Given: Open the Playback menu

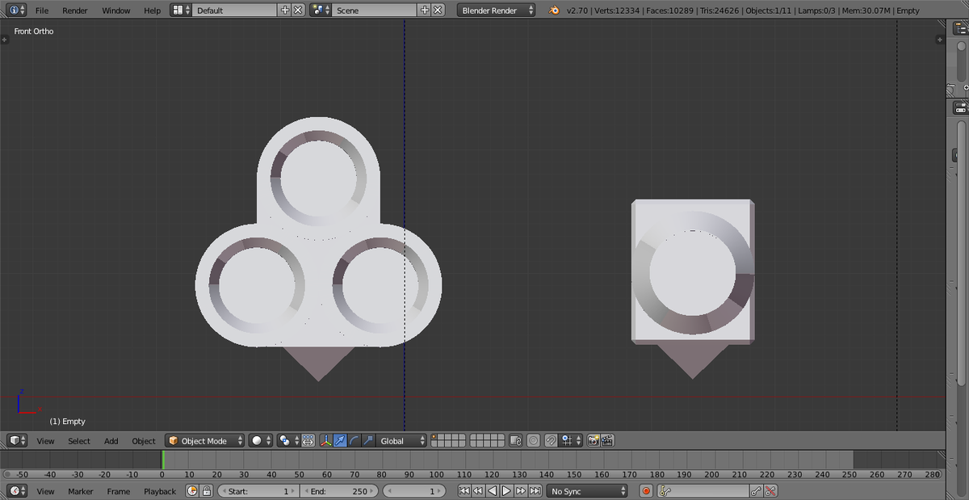Looking at the screenshot, I should 160,491.
